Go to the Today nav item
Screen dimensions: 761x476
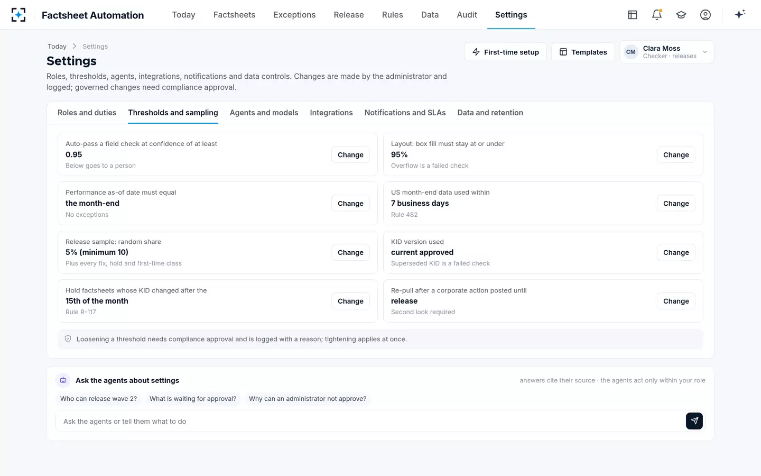183,15
